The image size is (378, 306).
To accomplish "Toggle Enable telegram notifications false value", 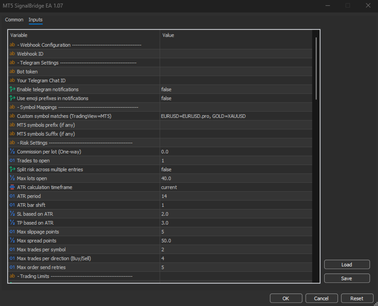I will (x=236, y=89).
